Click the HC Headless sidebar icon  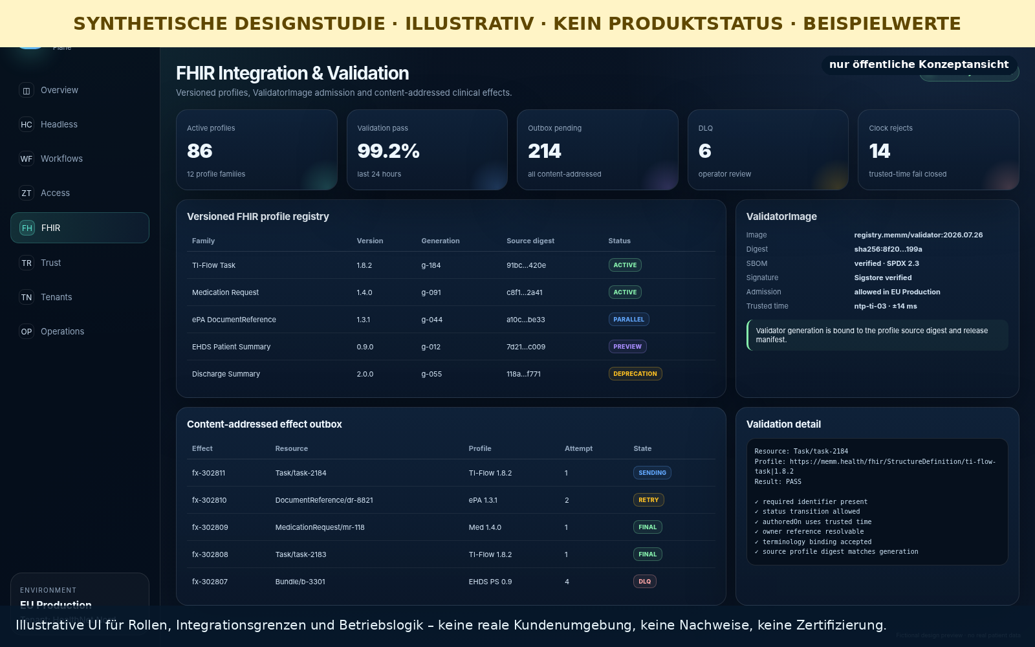click(x=27, y=125)
